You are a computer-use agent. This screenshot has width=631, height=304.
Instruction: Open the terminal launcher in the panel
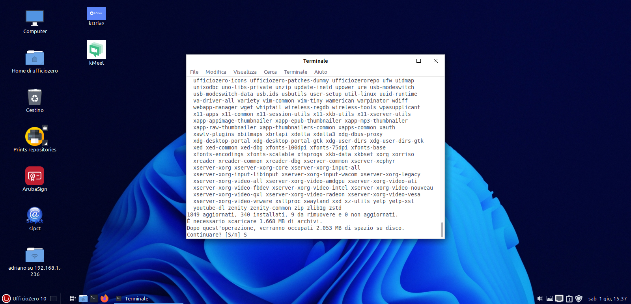(x=93, y=298)
